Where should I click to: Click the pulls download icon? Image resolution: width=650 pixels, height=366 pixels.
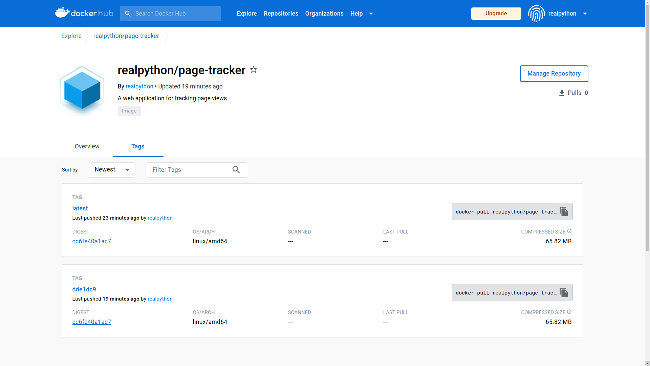pyautogui.click(x=562, y=93)
